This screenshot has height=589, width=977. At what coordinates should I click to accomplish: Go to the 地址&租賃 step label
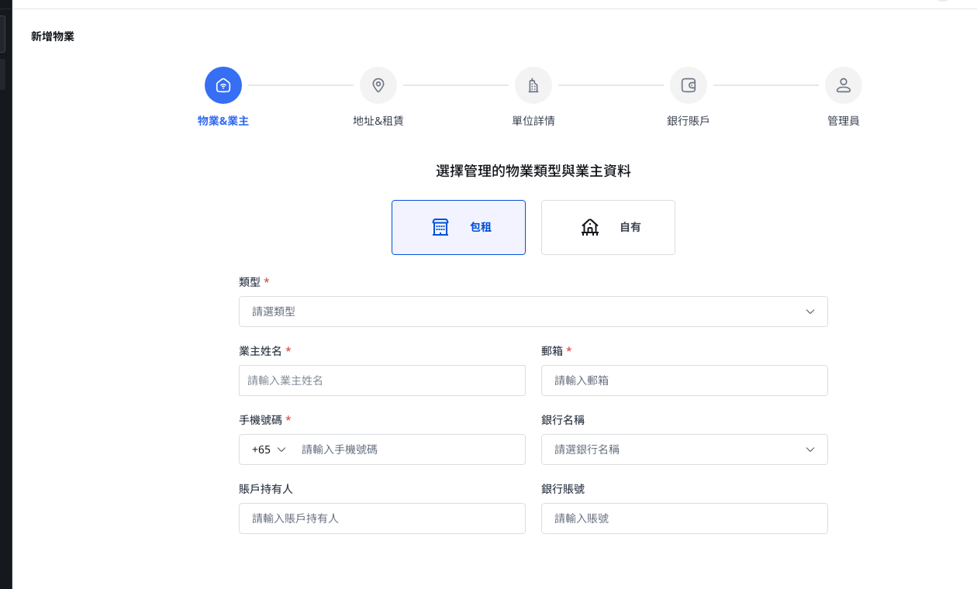(x=378, y=121)
